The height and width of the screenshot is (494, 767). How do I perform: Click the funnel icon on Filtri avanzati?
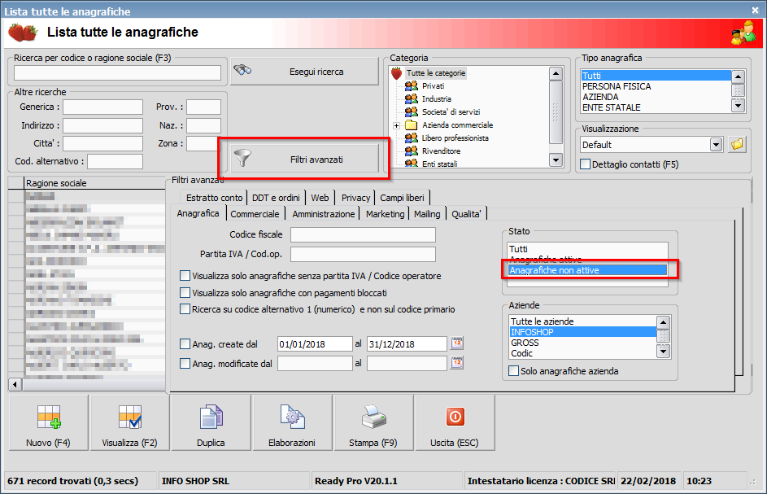point(242,158)
